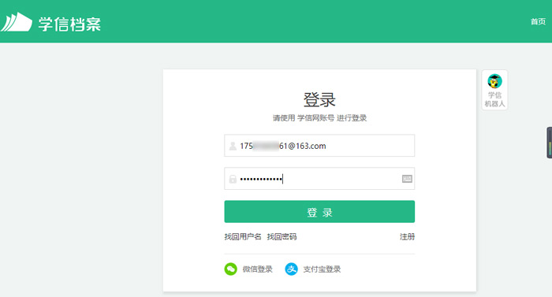Viewport: 552px width, 297px height.
Task: Open the virtual keyboard icon in password field
Action: 407,179
